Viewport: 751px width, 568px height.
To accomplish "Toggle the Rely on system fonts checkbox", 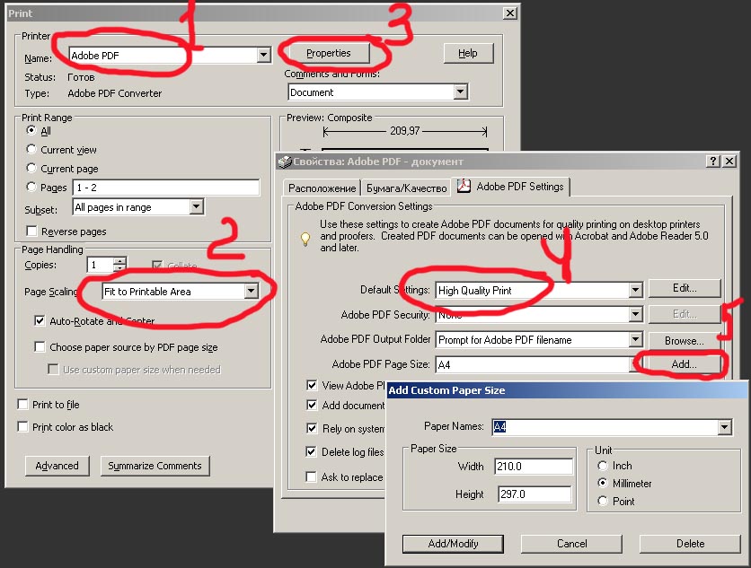I will 312,428.
